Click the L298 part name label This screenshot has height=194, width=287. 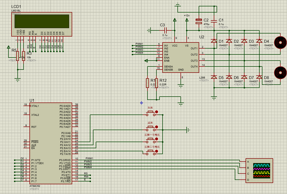[x=202, y=77]
